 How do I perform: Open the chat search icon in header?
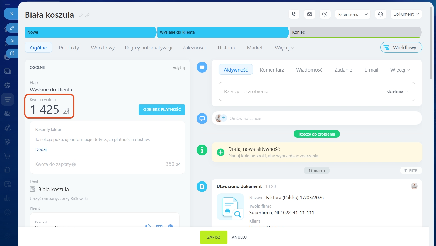coord(325,14)
